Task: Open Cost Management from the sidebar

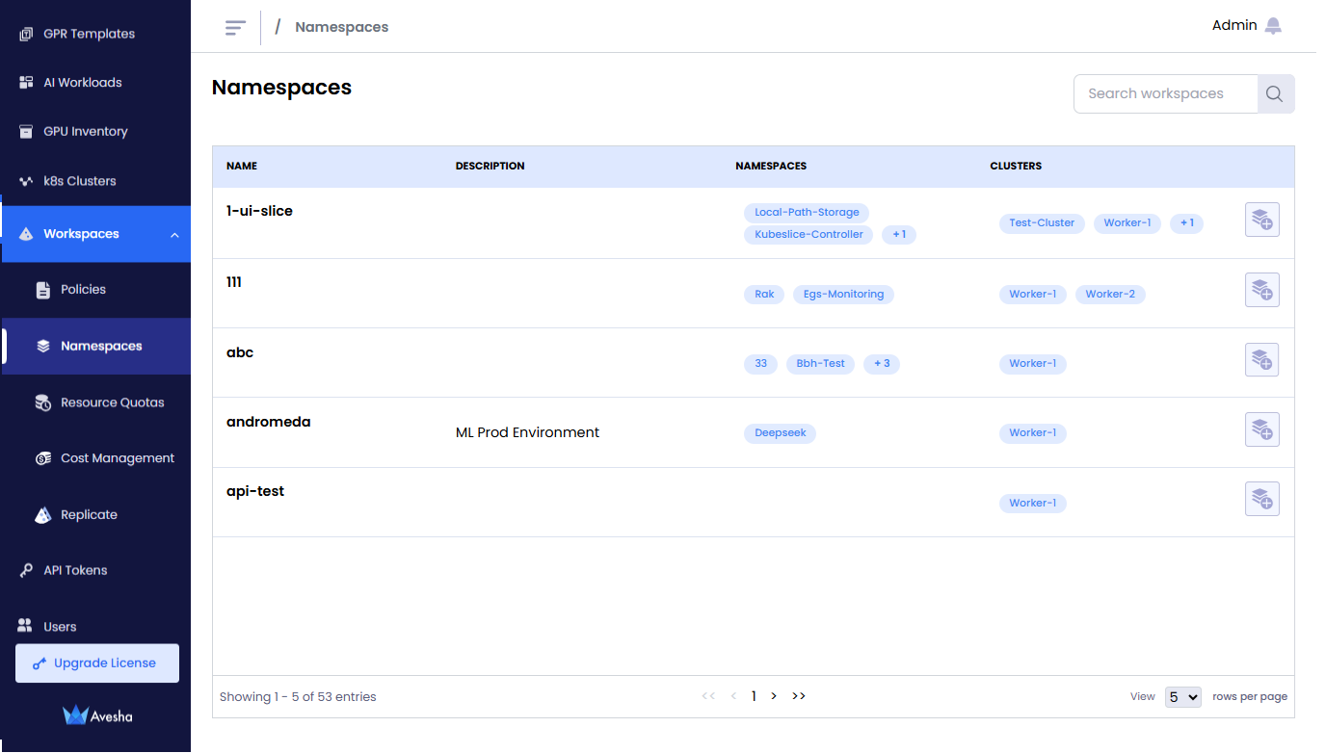Action: (x=117, y=458)
